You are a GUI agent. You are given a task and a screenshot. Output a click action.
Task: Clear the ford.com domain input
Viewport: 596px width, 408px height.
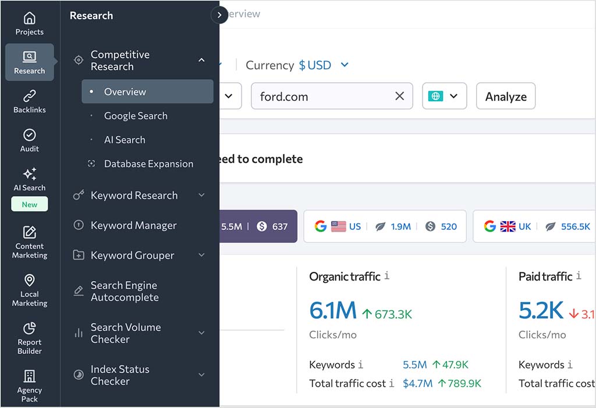[x=399, y=96]
